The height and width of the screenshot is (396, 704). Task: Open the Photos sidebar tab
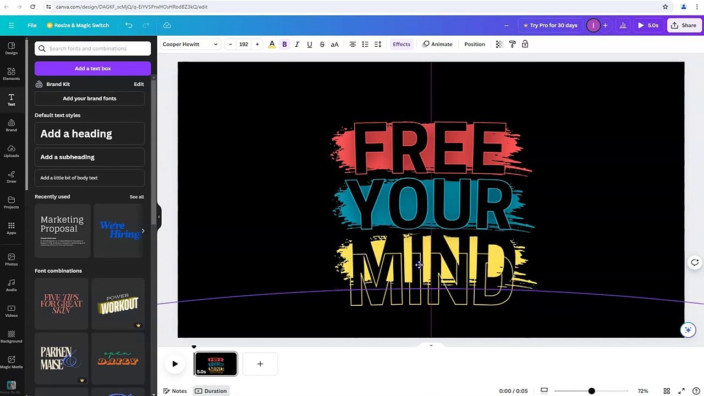click(11, 260)
